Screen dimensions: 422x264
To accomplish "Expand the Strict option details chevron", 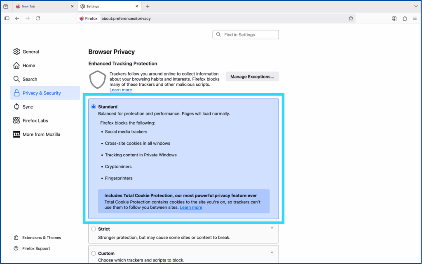I will click(x=272, y=228).
